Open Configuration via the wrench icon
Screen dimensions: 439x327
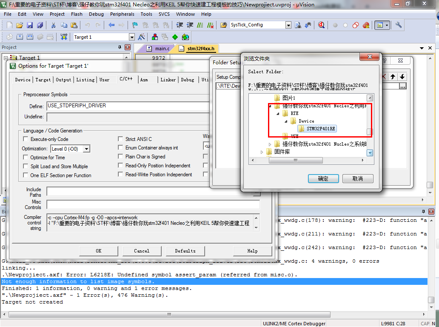pos(399,25)
